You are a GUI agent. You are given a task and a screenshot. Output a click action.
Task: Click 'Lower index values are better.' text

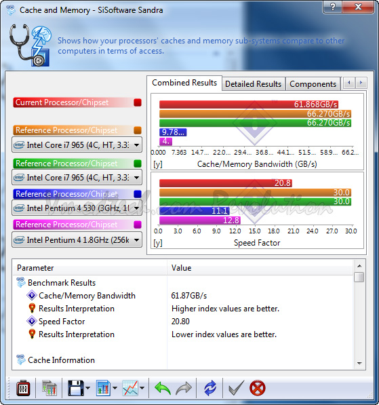tap(224, 334)
